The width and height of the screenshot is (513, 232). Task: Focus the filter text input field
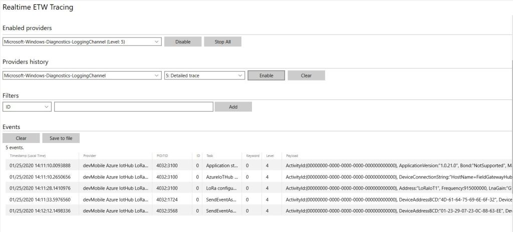(133, 106)
